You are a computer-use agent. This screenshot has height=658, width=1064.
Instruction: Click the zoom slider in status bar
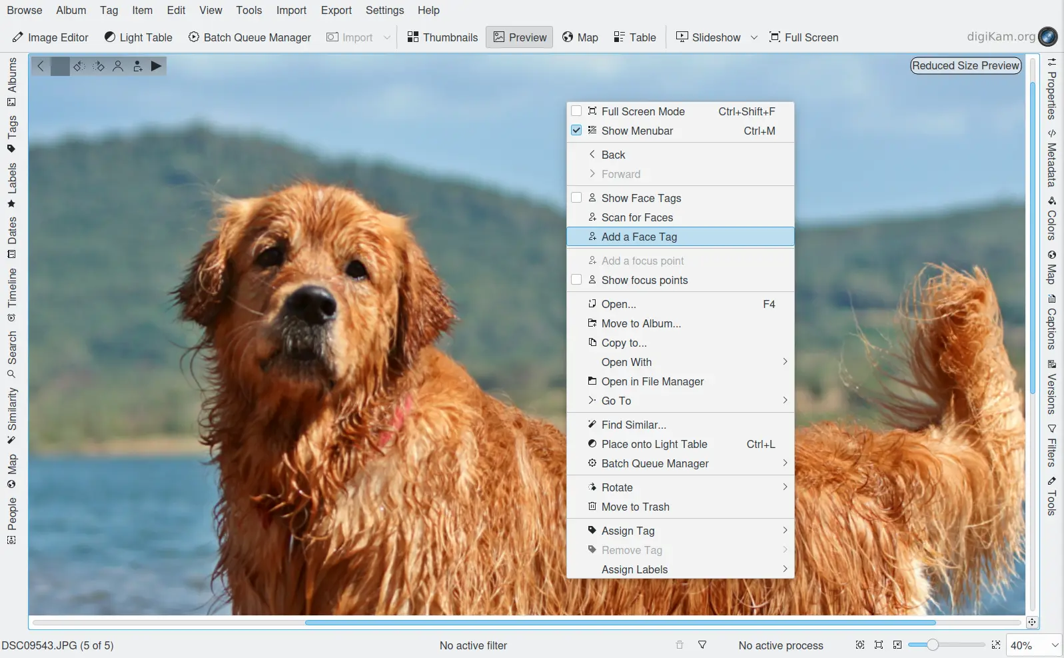(945, 645)
